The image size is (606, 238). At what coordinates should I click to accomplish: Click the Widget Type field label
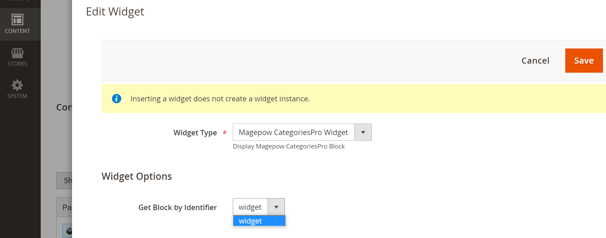tap(195, 133)
